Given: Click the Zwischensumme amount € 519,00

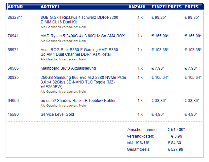Looking at the screenshot, I should click(176, 129).
